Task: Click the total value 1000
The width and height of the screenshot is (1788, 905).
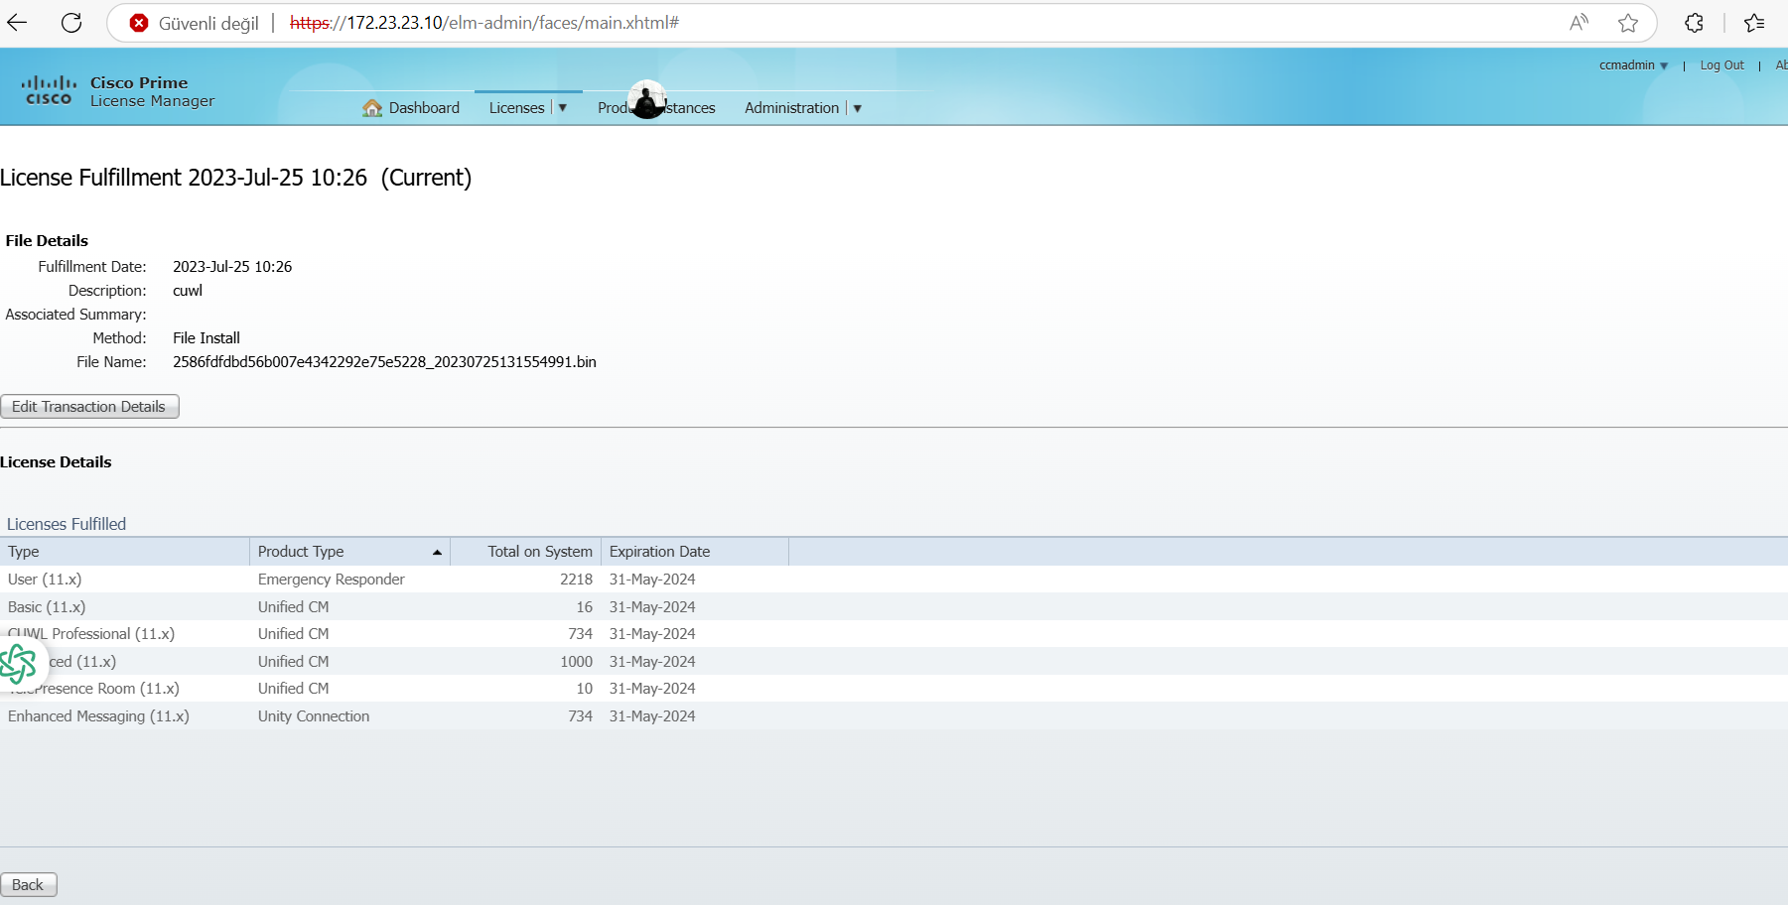Action: (576, 662)
